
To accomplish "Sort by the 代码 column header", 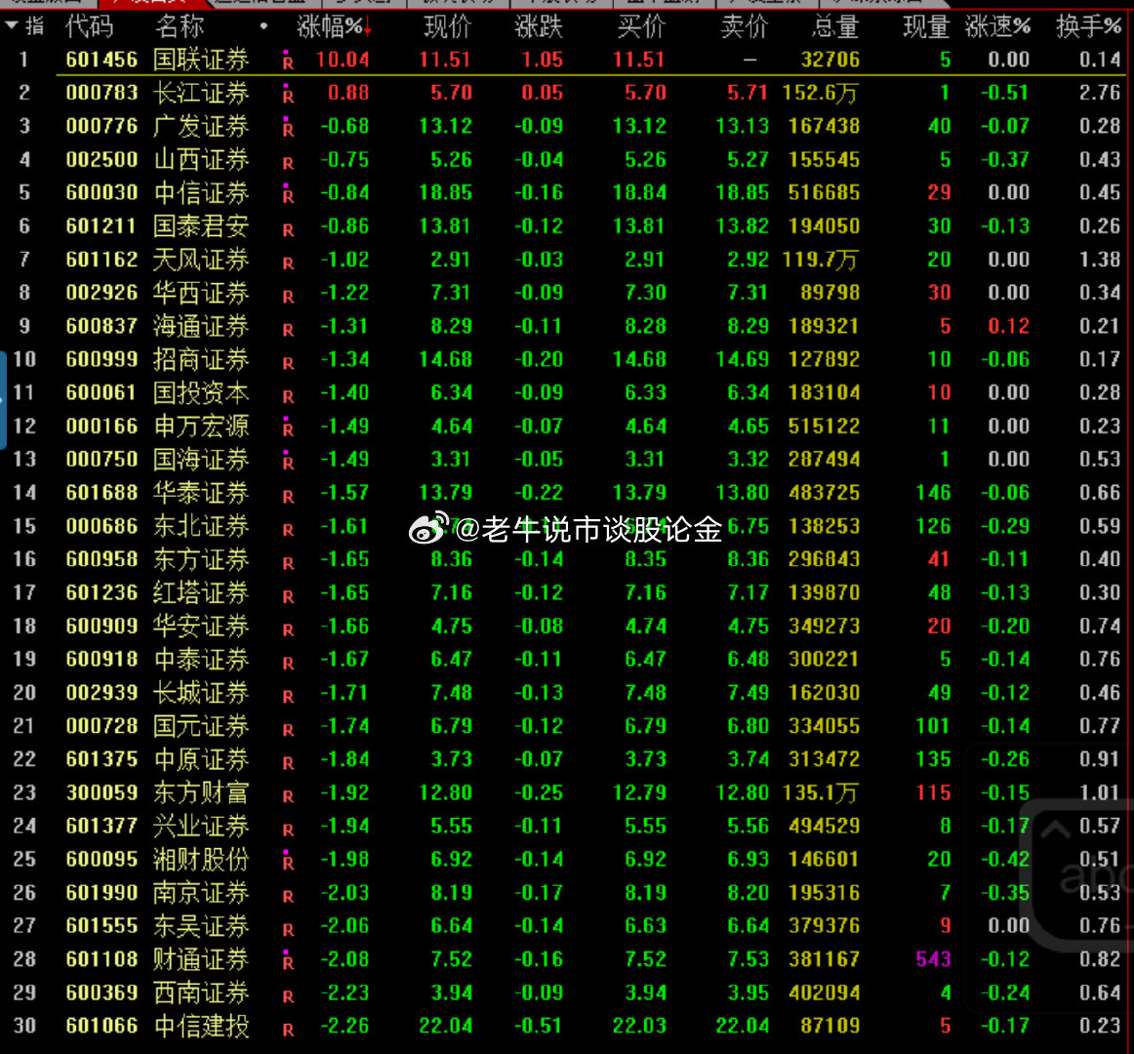I will [x=89, y=26].
